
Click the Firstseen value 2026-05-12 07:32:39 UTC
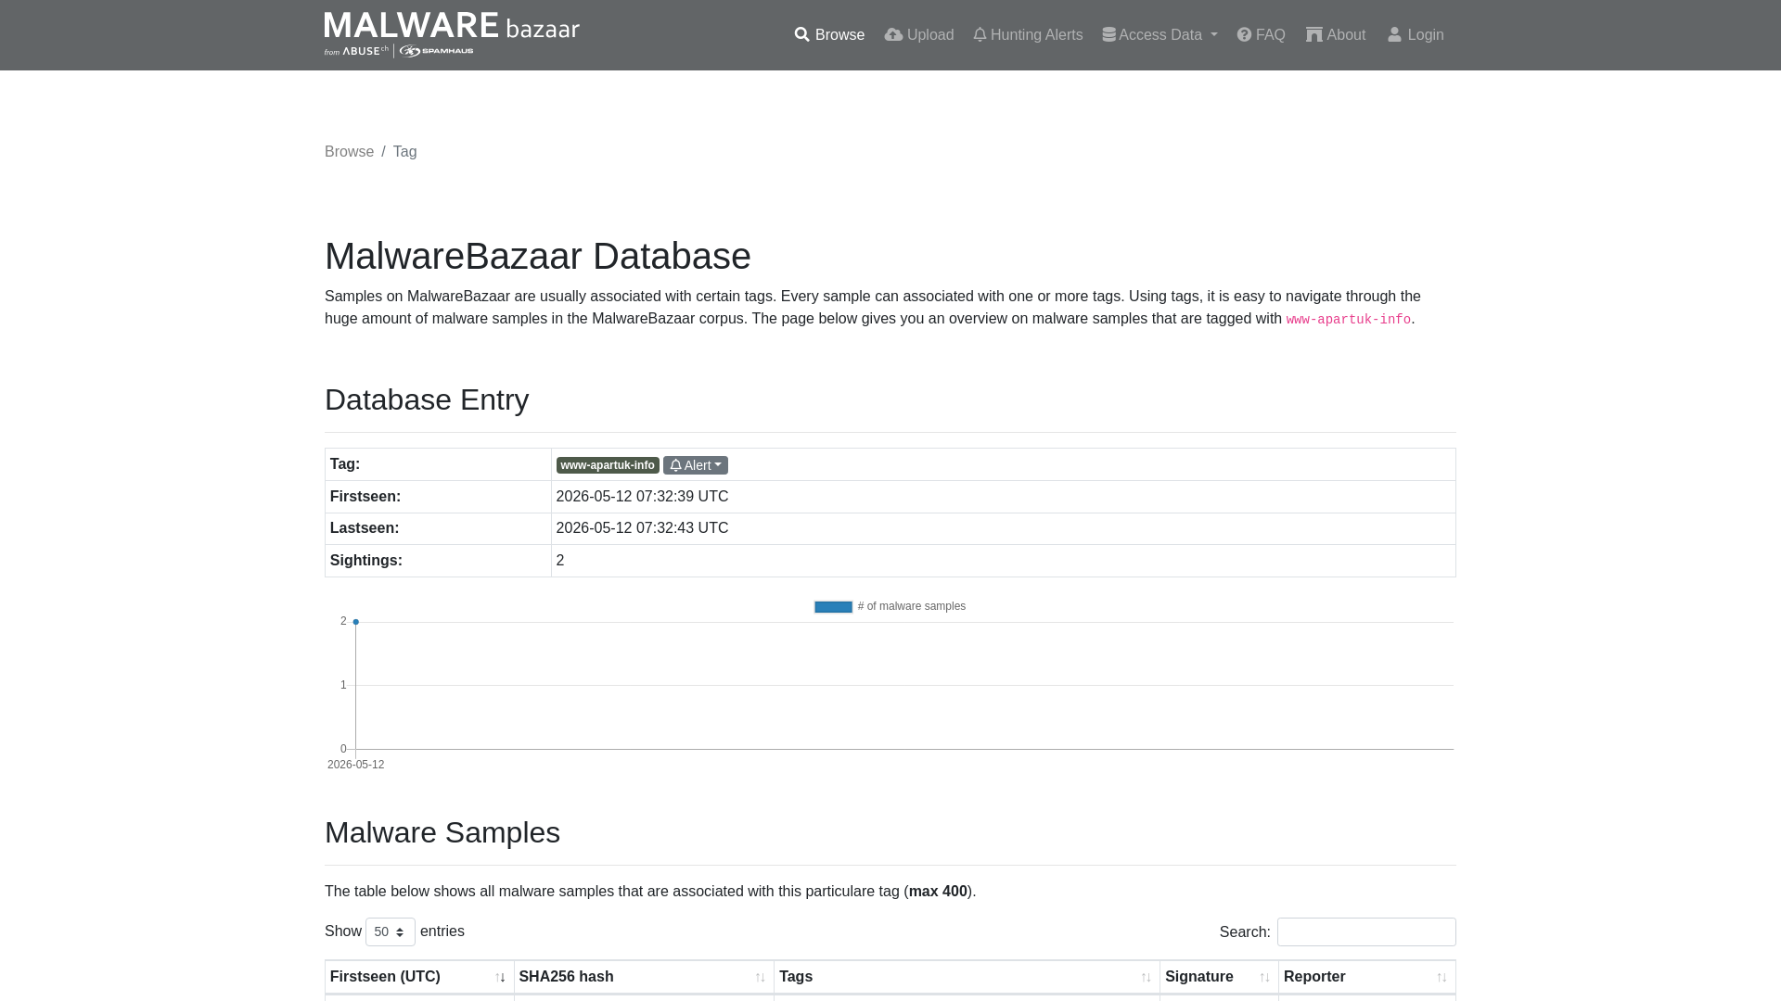click(x=642, y=497)
